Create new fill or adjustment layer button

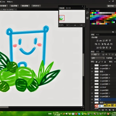[x=106, y=110]
